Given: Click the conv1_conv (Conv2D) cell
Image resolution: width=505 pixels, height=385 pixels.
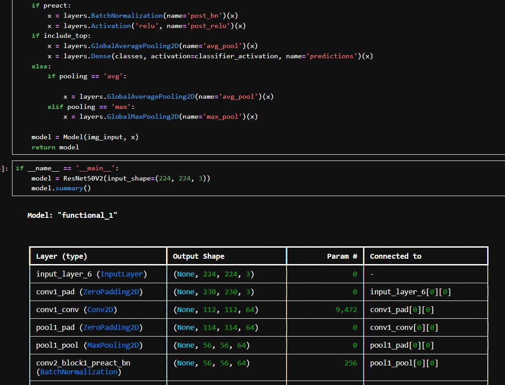Looking at the screenshot, I should 98,310.
